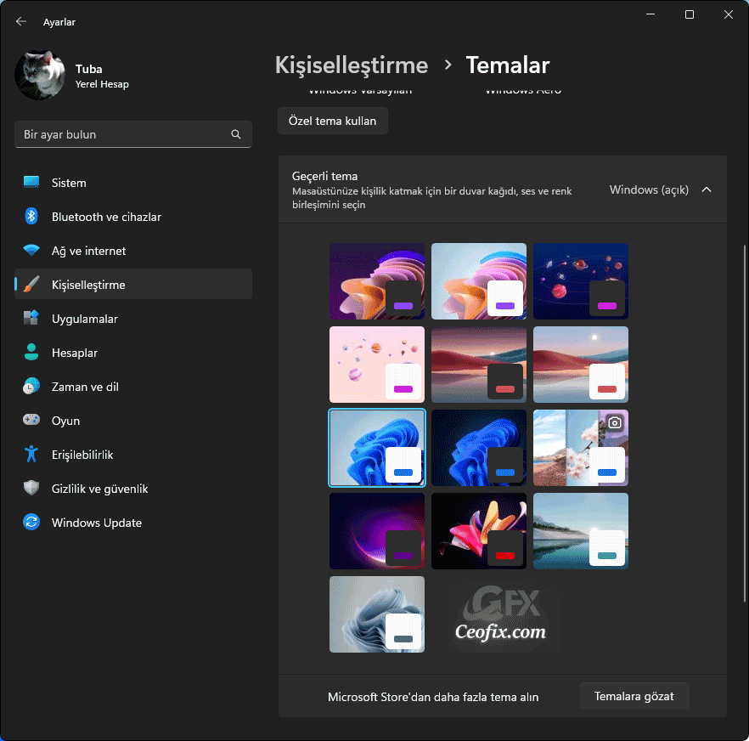Click the Temalar page title
This screenshot has width=749, height=741.
coord(508,65)
